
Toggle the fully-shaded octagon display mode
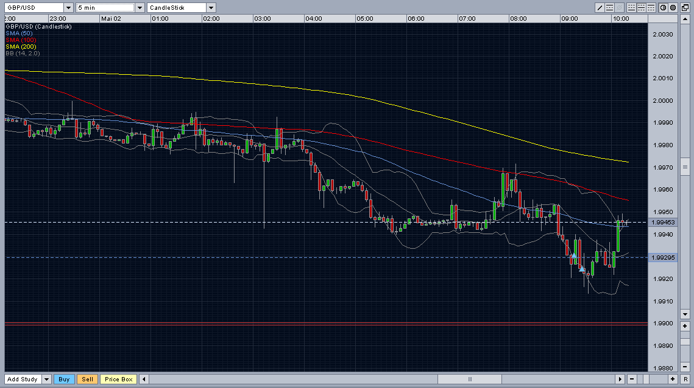click(x=673, y=7)
